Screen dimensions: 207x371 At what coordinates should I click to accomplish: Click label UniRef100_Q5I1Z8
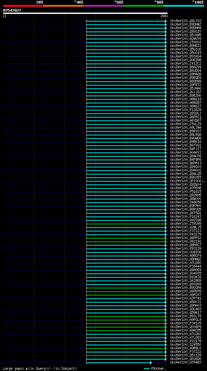(x=186, y=355)
